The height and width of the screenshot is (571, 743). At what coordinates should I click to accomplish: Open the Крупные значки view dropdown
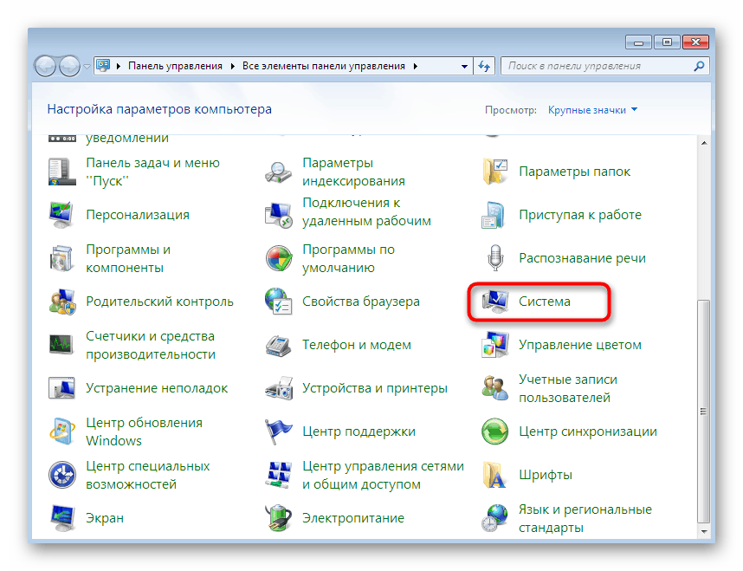pyautogui.click(x=593, y=110)
